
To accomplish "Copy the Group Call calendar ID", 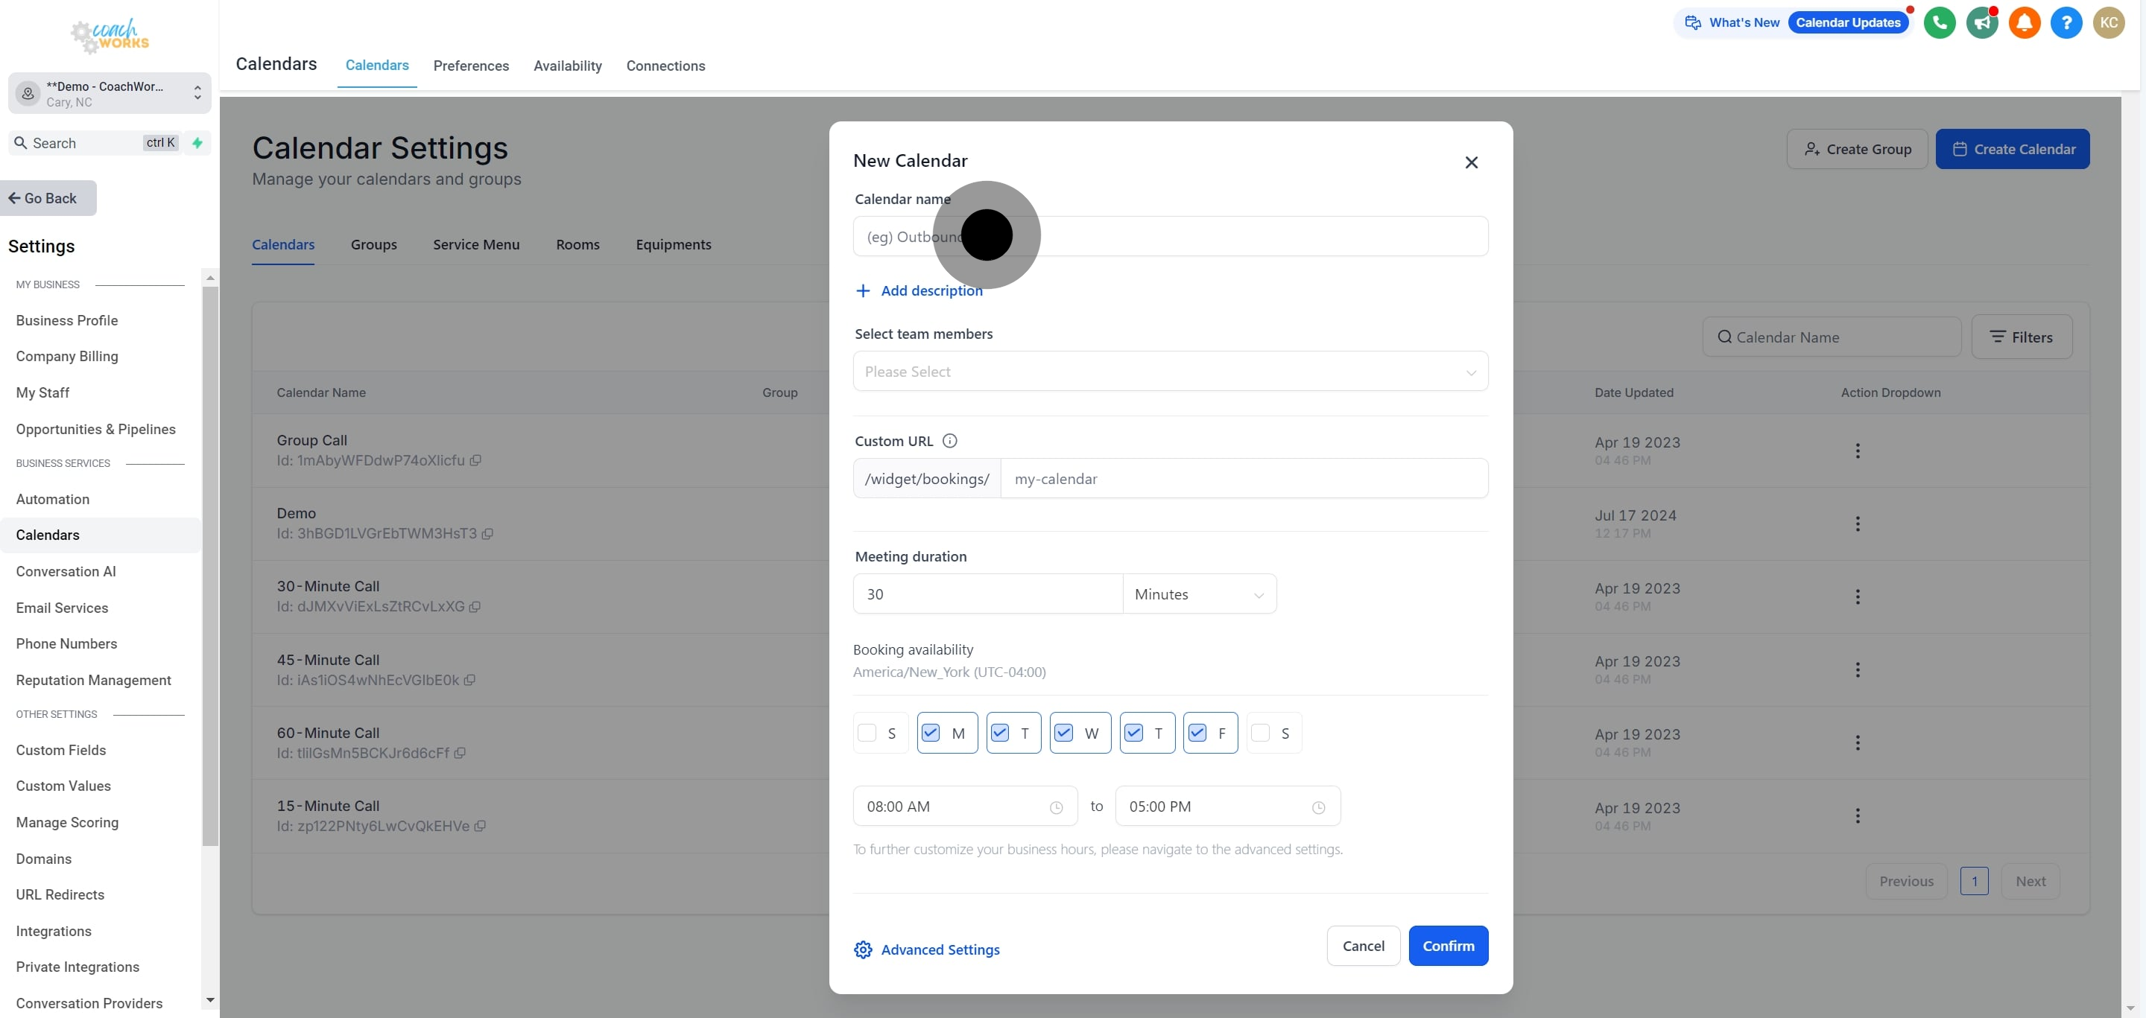I will [x=475, y=460].
